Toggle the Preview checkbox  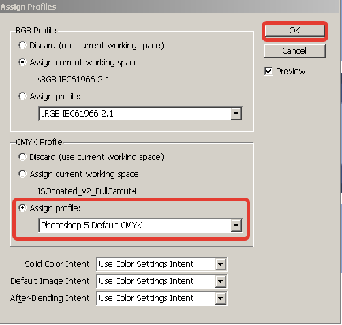(x=268, y=72)
